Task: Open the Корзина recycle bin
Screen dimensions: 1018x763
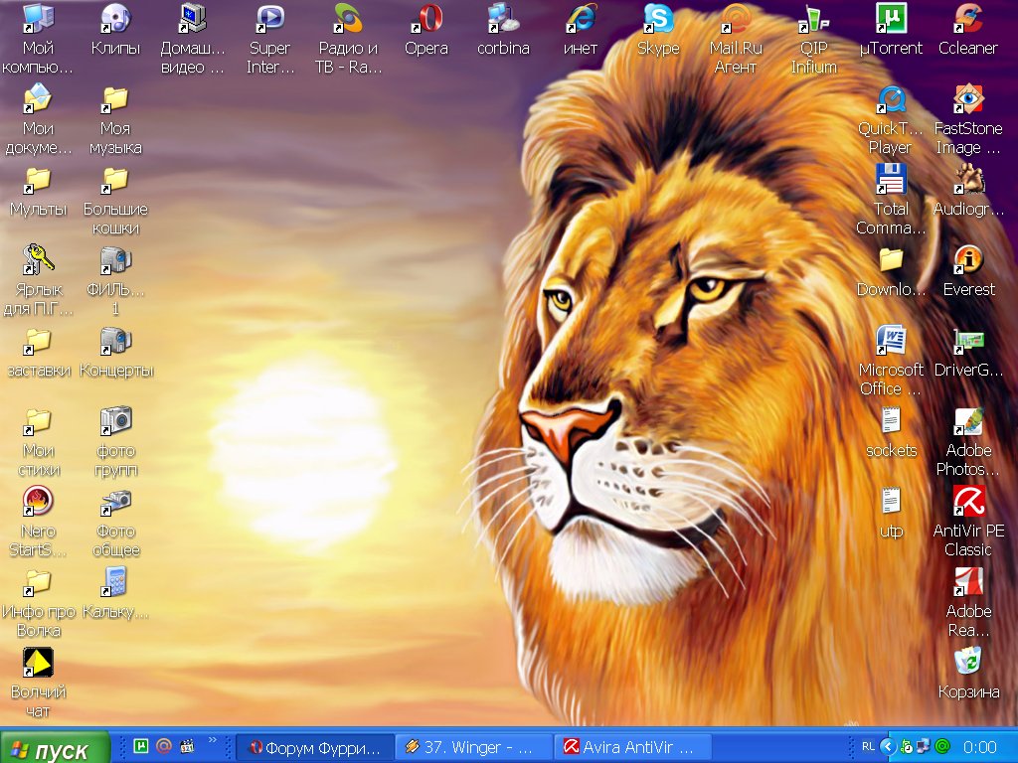Action: tap(968, 662)
